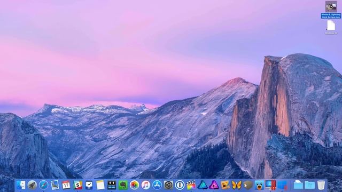The image size is (342, 192).
Task: Launch Affinity Designer blue triangle icon
Action: click(203, 185)
